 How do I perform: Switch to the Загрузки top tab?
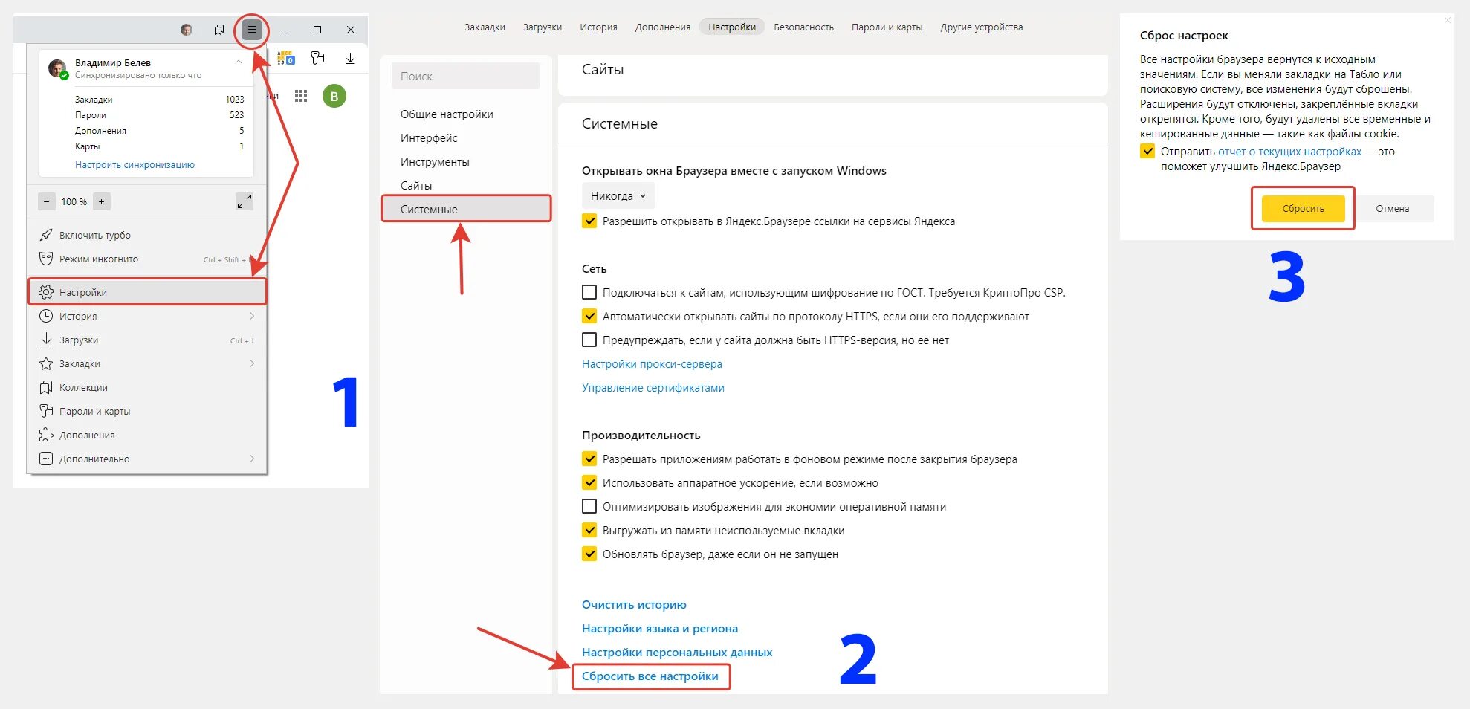click(x=543, y=27)
